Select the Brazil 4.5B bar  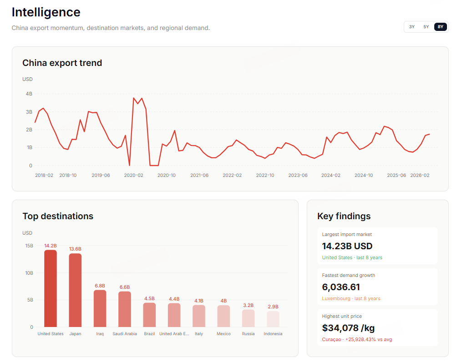(149, 315)
